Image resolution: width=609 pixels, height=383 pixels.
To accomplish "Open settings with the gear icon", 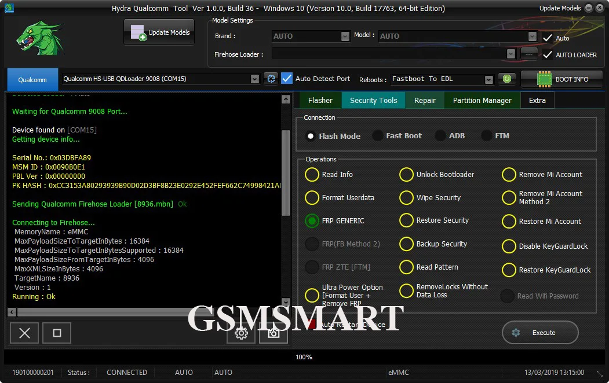I will pos(241,333).
